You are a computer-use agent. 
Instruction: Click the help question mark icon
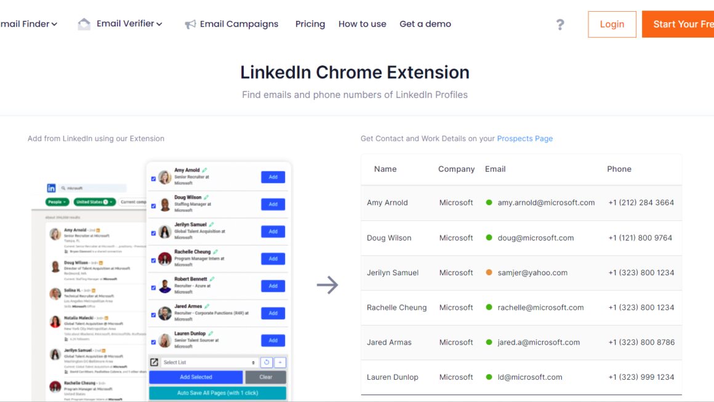tap(560, 24)
